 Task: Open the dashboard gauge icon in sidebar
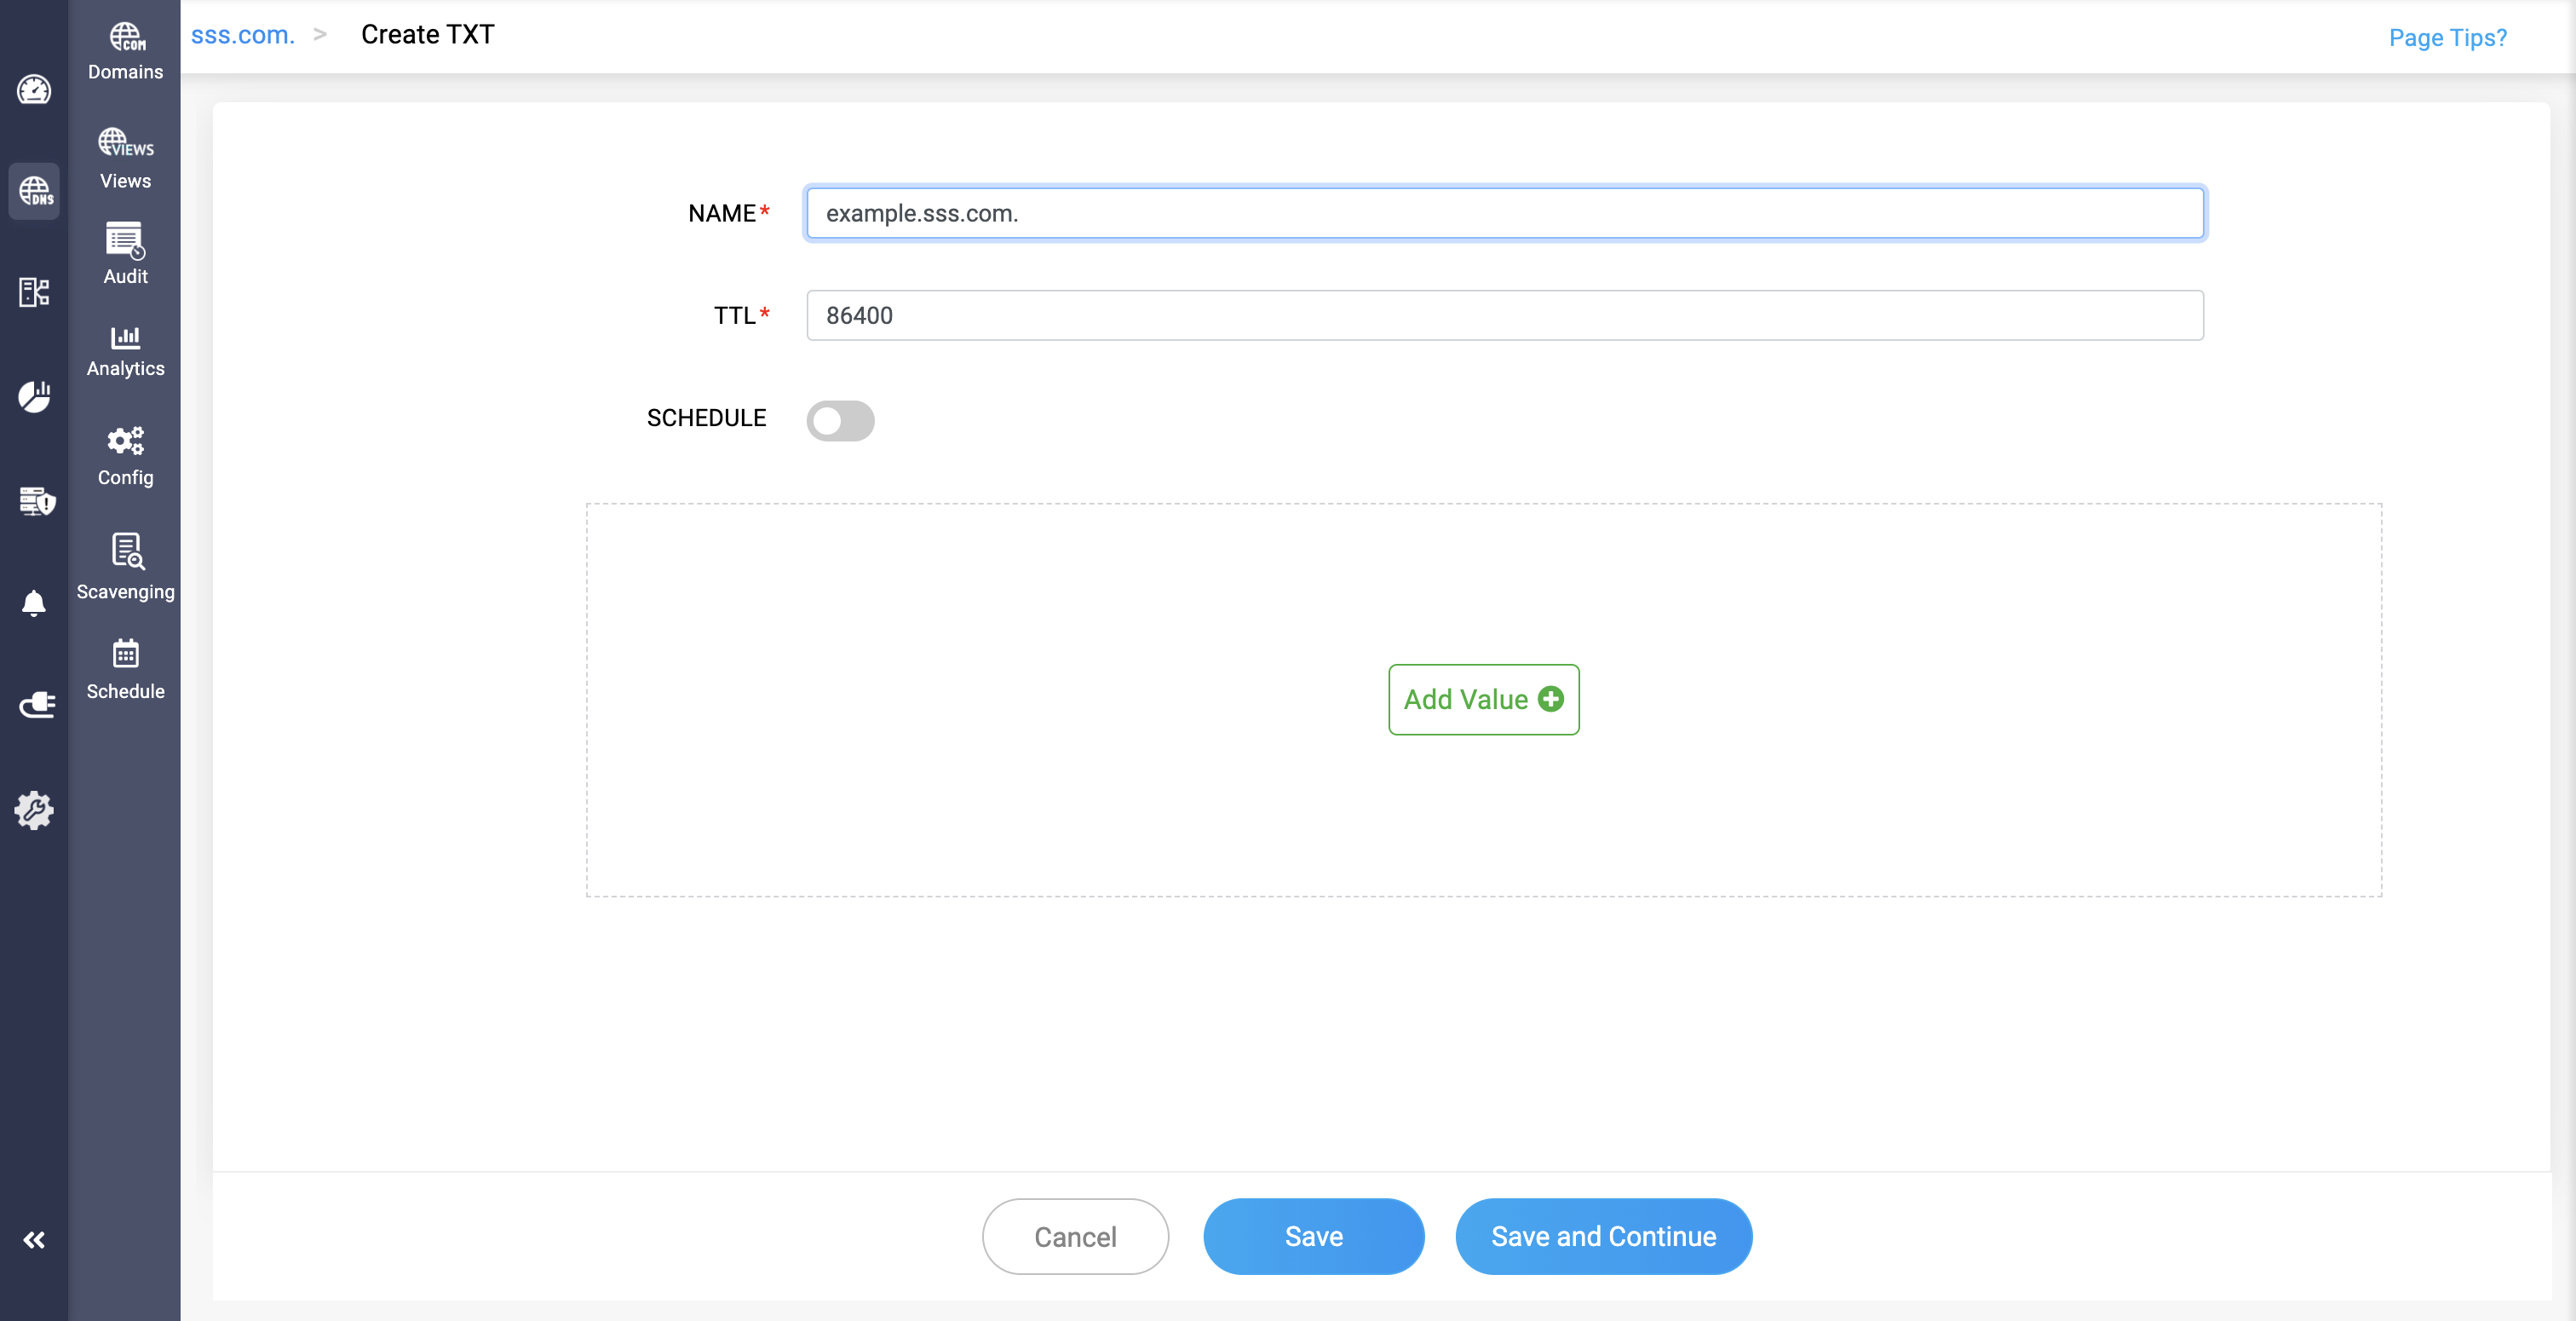pyautogui.click(x=34, y=90)
